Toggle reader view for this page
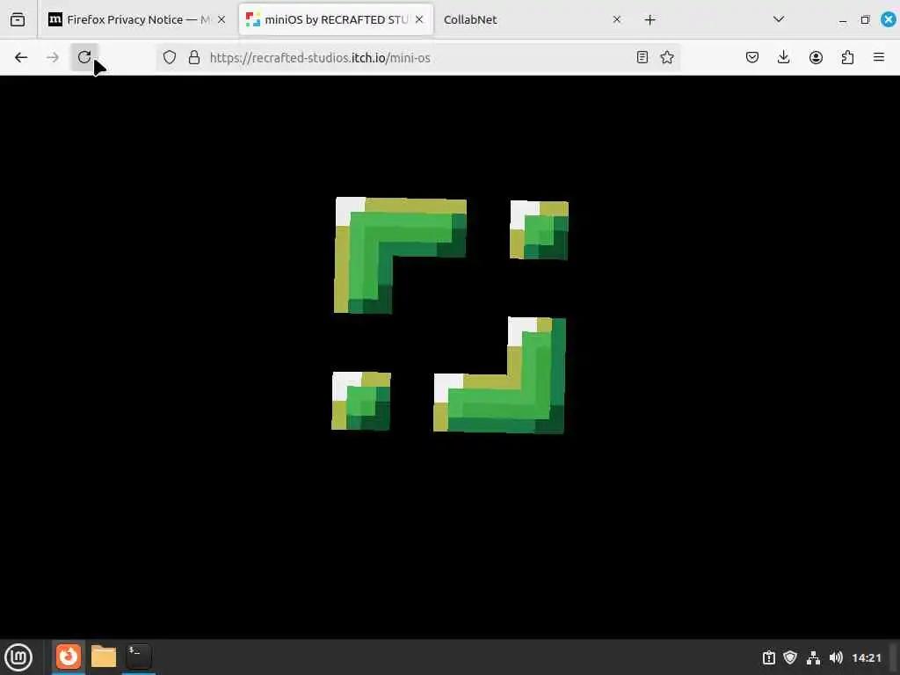 click(x=642, y=57)
